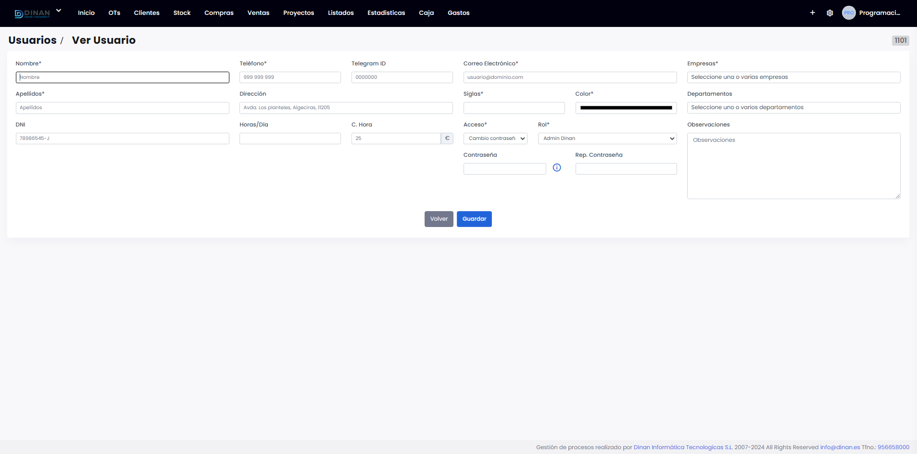Open the black Color picker swatch
917x454 pixels.
click(x=626, y=108)
